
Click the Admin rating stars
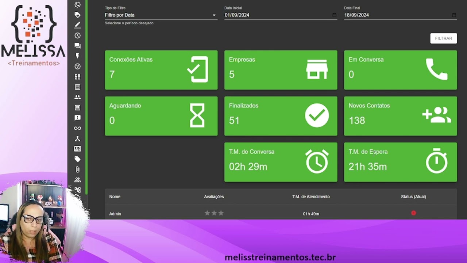214,213
